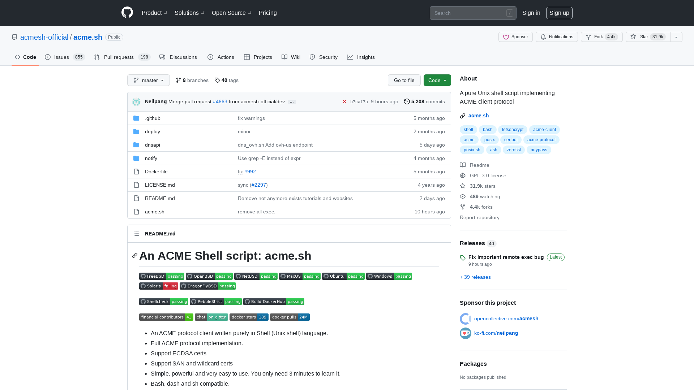Open the deploy folder icon

coord(136,131)
